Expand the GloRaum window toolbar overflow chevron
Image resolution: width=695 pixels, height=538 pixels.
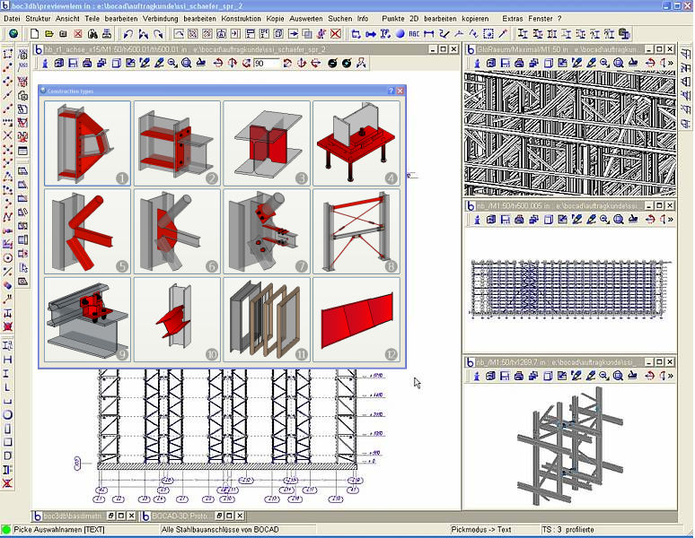tap(672, 63)
